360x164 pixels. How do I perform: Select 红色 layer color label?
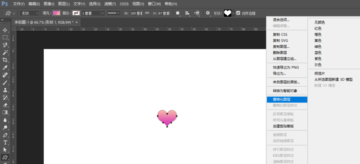(318, 28)
